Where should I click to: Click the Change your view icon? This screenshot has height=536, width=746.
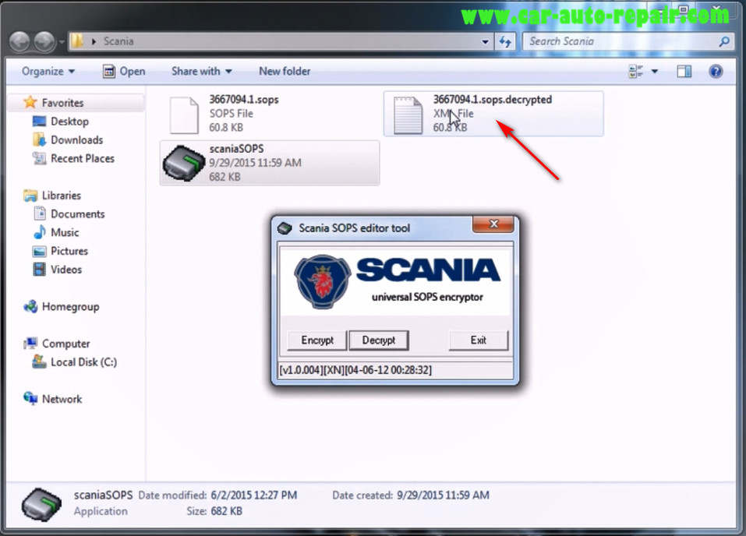(635, 72)
